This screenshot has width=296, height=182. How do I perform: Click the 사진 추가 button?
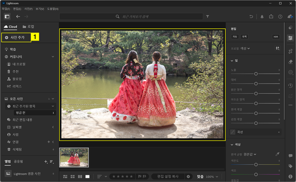coord(15,37)
